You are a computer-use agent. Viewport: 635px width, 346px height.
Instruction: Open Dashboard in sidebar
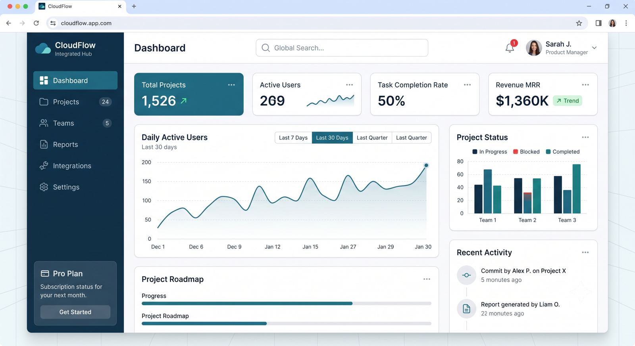pos(75,80)
